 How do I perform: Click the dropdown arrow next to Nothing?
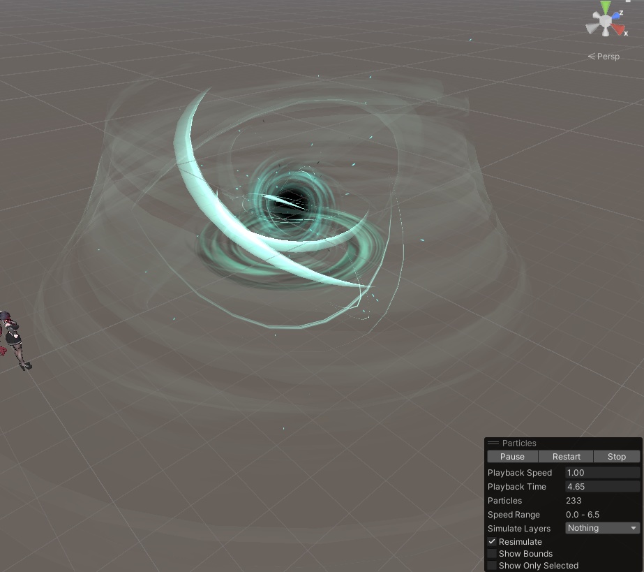pos(634,528)
